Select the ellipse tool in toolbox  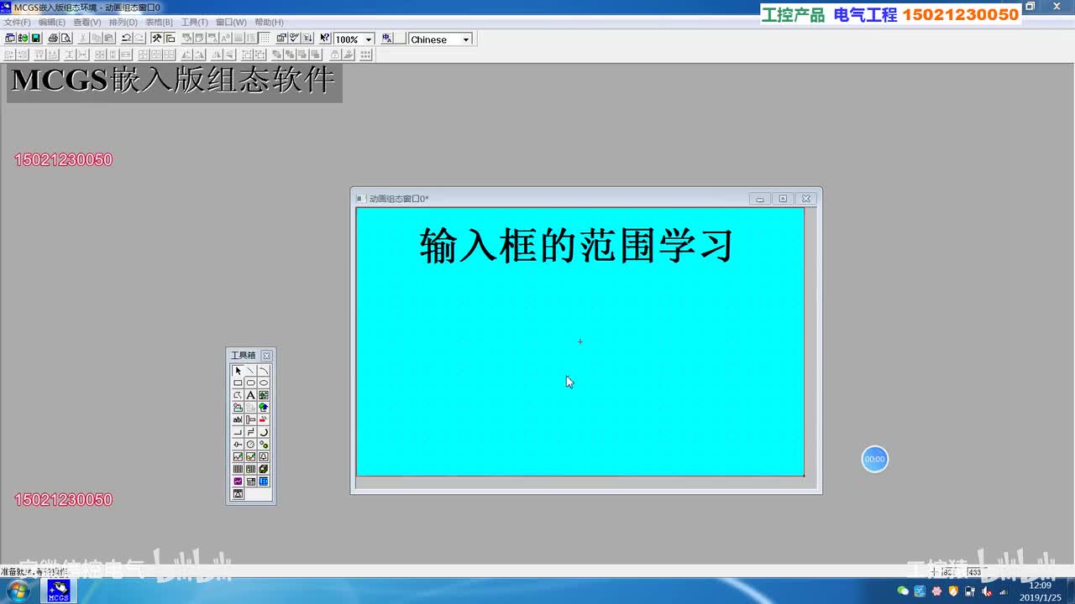pos(264,383)
